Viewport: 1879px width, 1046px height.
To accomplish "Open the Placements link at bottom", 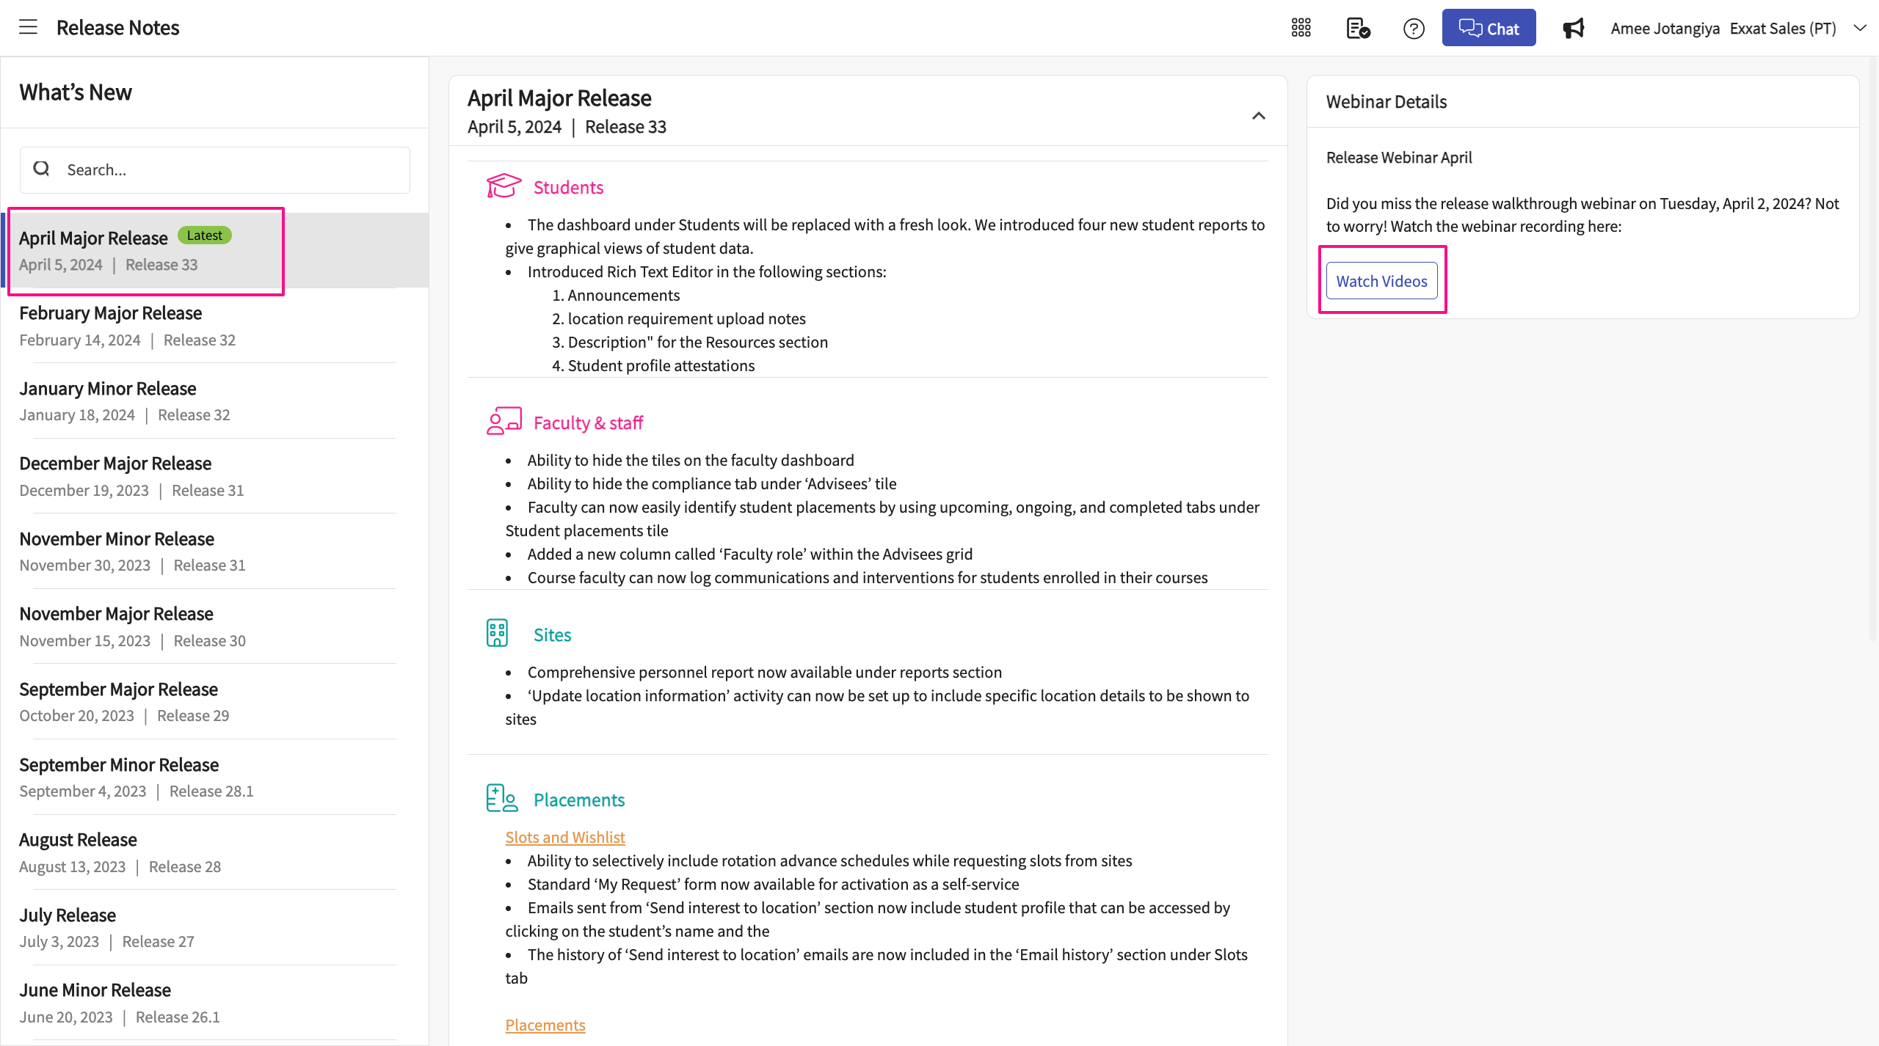I will click(545, 1024).
